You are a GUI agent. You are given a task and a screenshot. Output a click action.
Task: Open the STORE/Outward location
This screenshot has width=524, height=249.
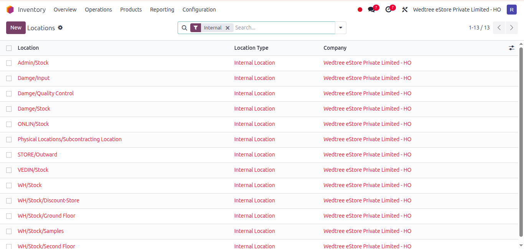(37, 155)
